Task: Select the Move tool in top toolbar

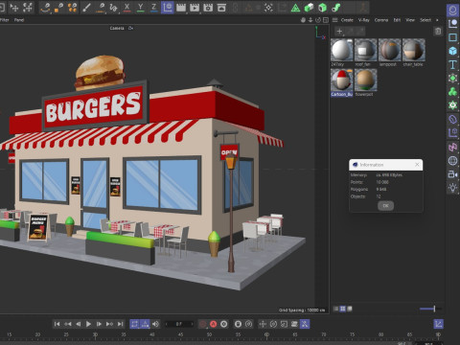Action: (x=14, y=8)
